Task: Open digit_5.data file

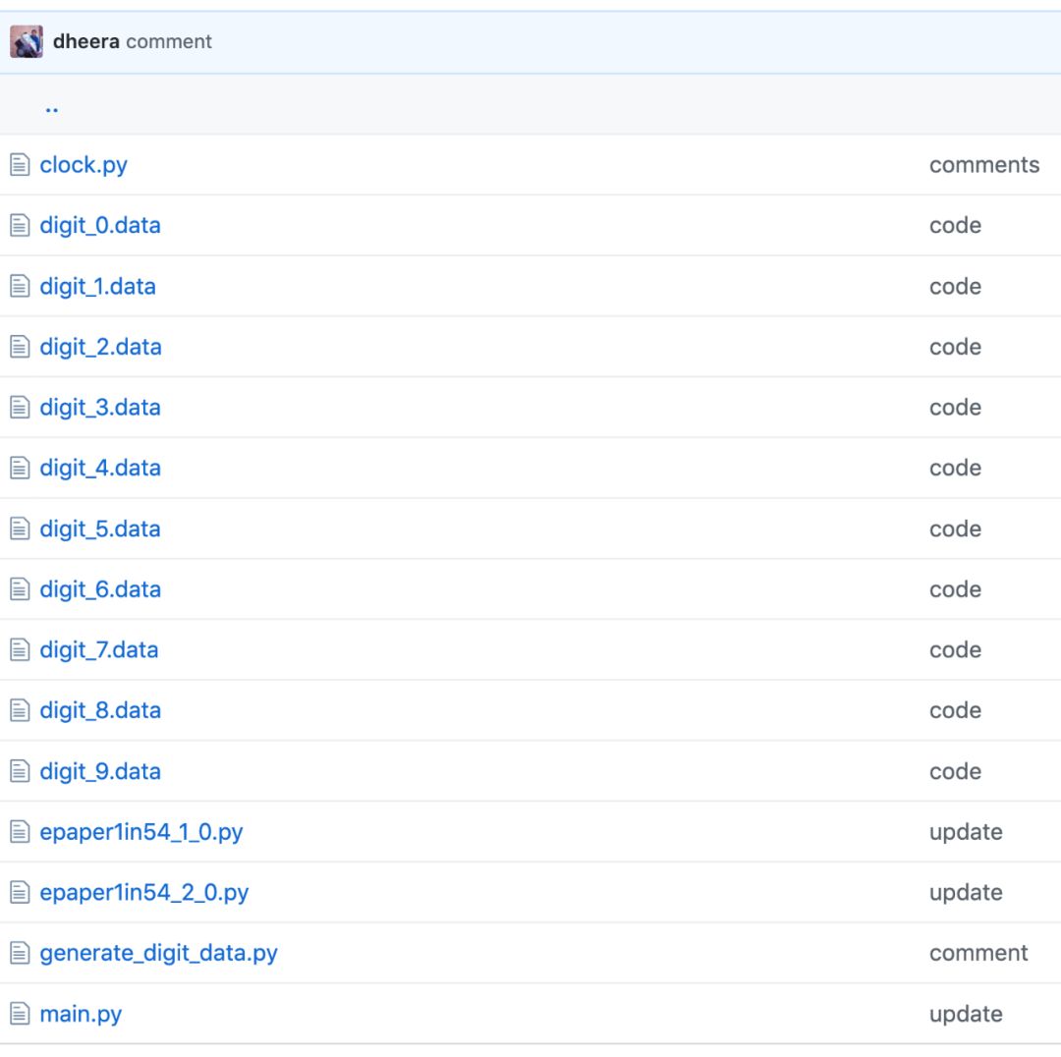Action: [100, 528]
